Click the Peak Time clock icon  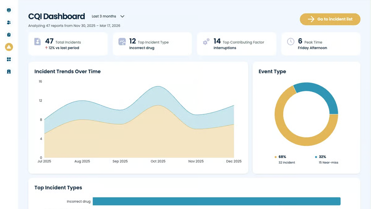(x=291, y=42)
